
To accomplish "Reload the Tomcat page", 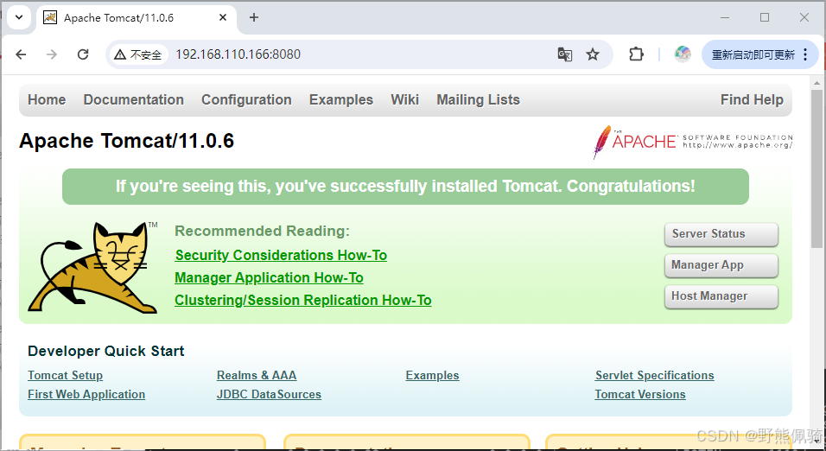I will coord(83,54).
